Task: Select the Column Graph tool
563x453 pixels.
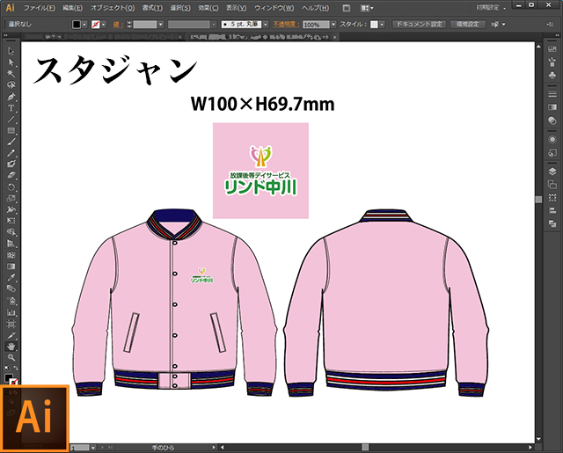Action: (11, 312)
